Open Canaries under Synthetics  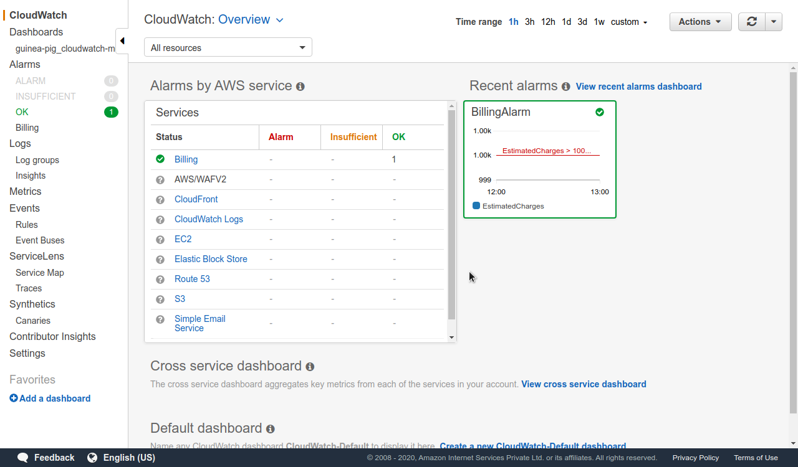tap(33, 321)
